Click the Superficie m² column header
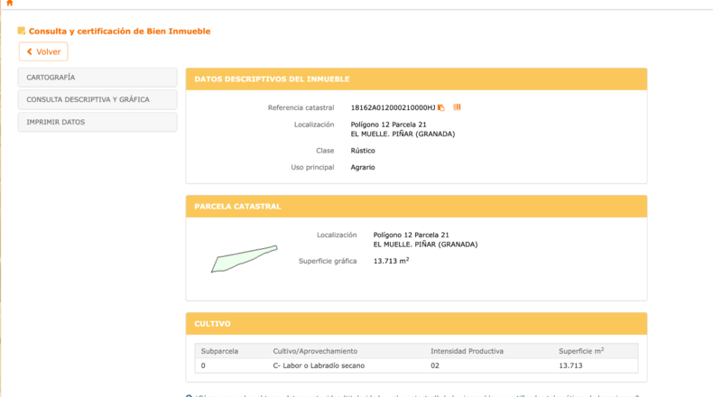 (x=581, y=351)
